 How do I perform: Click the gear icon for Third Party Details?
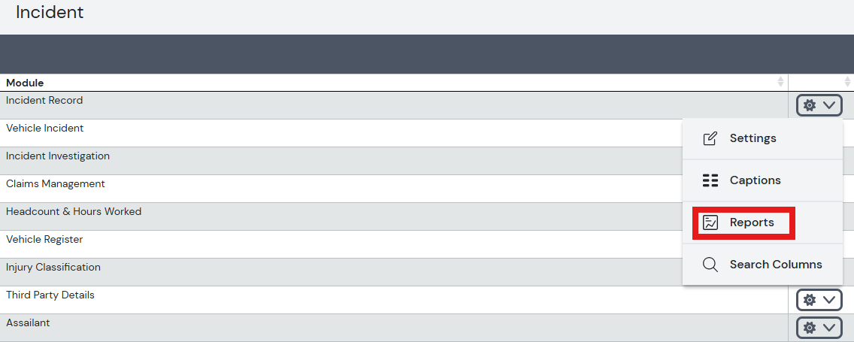point(810,299)
